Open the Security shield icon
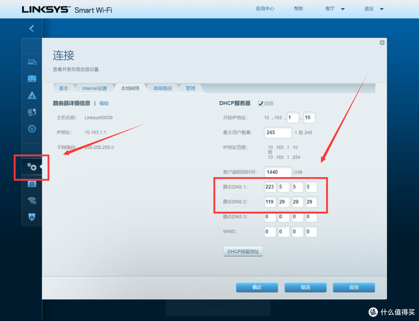This screenshot has height=321, width=419. [x=32, y=217]
